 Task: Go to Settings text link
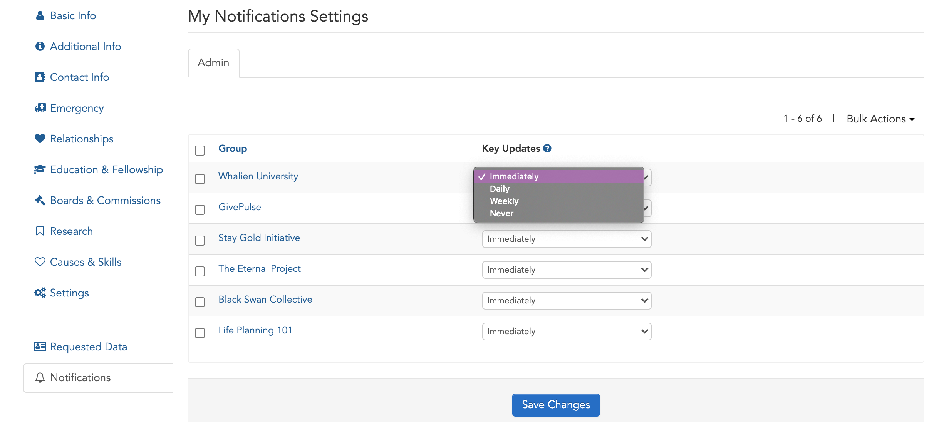(x=69, y=293)
